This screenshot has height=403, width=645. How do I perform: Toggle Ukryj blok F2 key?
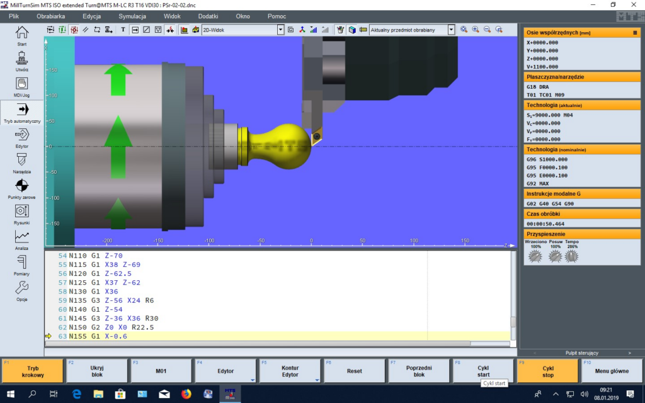96,371
